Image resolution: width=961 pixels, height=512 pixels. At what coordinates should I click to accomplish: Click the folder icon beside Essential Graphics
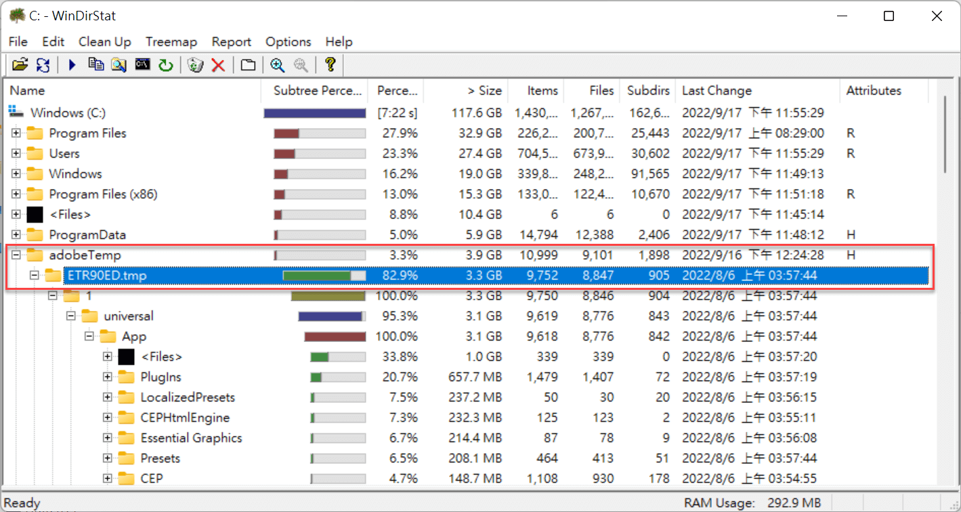click(127, 438)
